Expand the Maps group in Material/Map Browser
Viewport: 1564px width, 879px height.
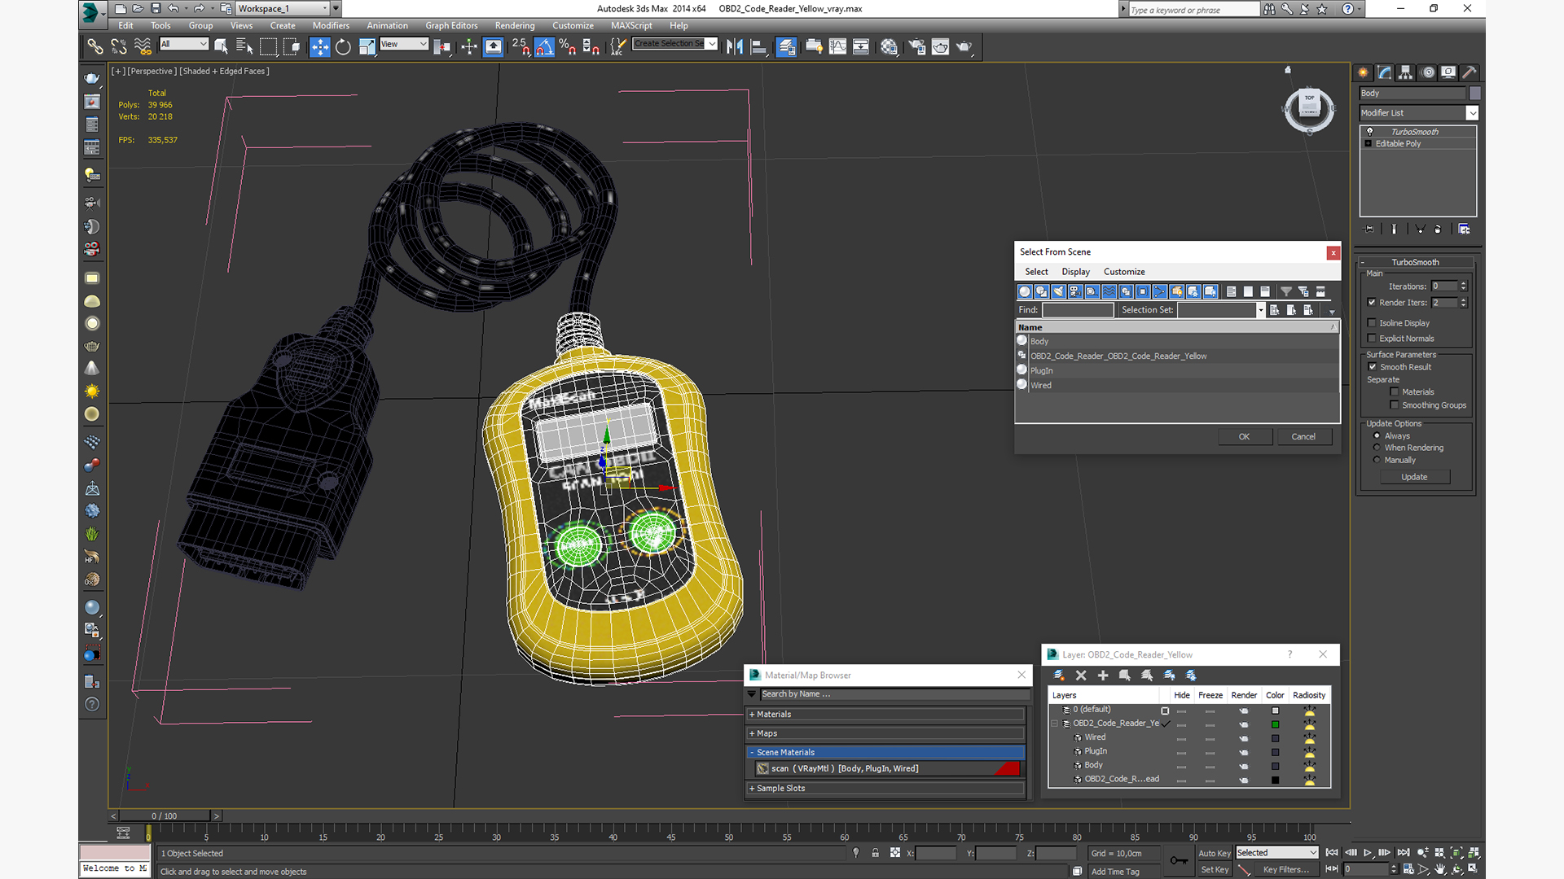coord(885,733)
